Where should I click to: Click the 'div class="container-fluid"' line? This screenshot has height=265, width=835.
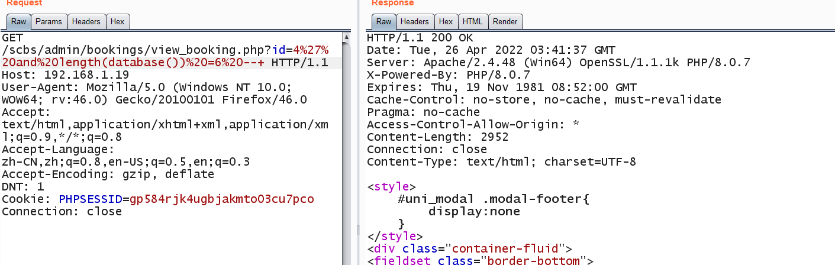click(470, 249)
